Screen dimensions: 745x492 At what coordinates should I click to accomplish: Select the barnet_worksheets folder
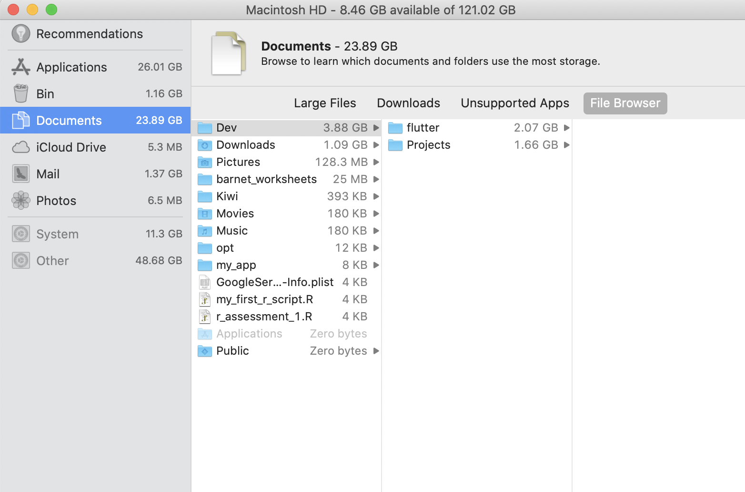point(266,179)
